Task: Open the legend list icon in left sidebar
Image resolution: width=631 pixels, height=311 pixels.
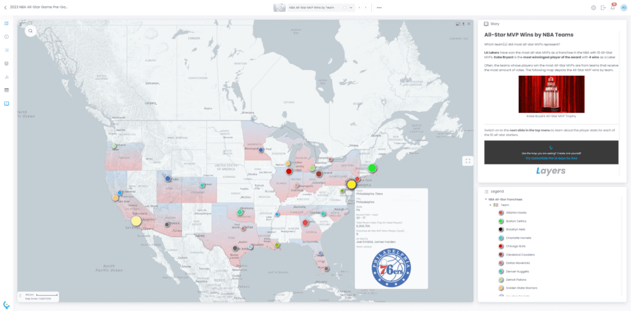Action: (x=6, y=50)
